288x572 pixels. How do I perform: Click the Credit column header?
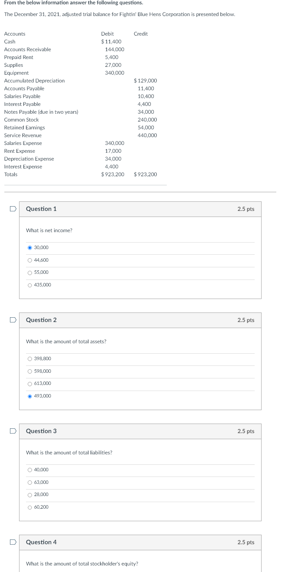tap(141, 34)
